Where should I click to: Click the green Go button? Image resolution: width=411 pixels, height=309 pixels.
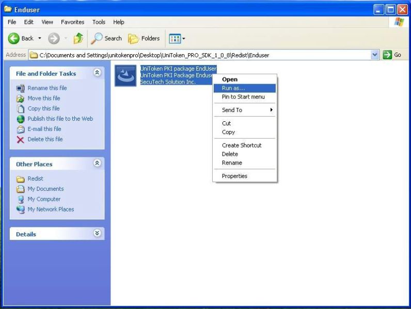point(392,55)
